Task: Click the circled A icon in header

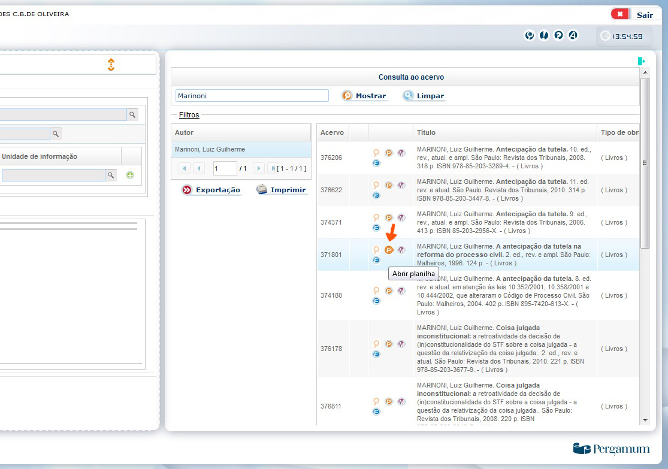Action: 573,35
